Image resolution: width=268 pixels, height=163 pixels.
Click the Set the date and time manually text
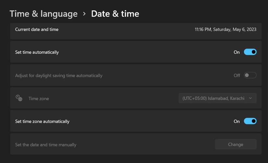click(46, 144)
